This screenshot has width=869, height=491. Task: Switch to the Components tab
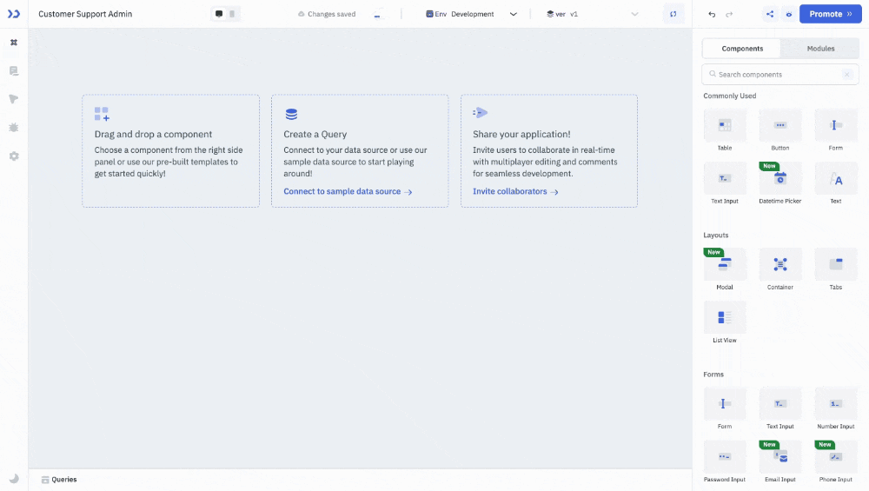[x=742, y=48]
